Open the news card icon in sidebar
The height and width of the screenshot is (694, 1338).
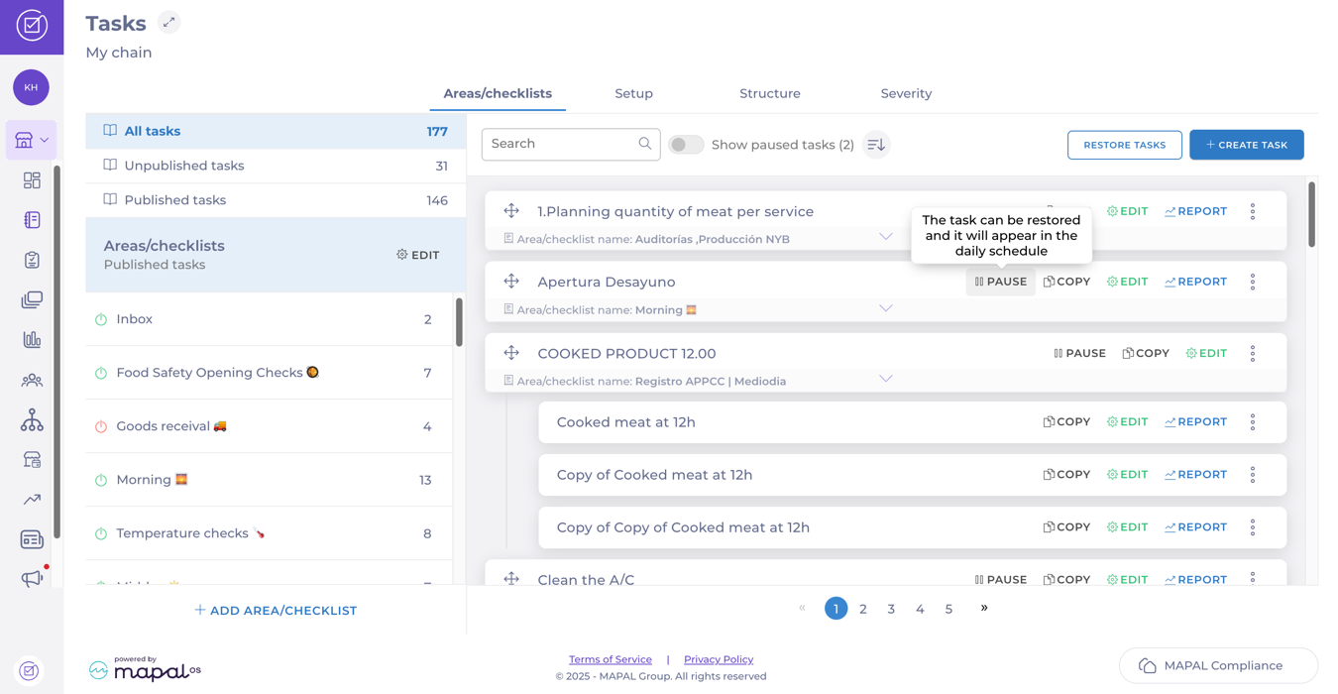pyautogui.click(x=32, y=539)
